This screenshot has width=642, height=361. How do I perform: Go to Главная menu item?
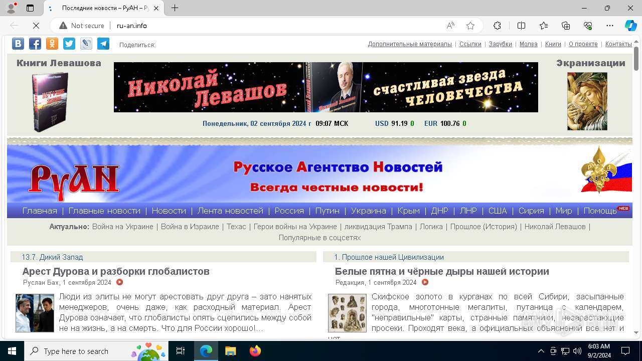tap(40, 211)
